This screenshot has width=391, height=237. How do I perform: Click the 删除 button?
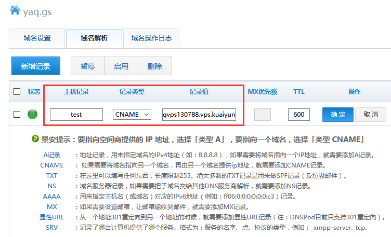(x=154, y=66)
